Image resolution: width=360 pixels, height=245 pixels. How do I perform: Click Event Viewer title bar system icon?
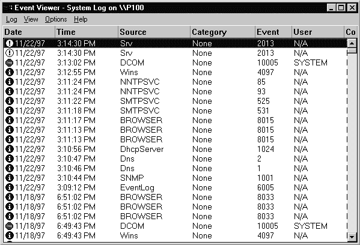click(8, 8)
